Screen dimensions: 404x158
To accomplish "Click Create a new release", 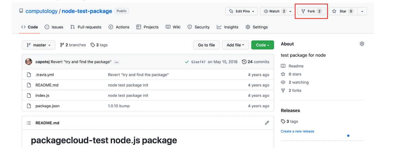I will click(297, 131).
